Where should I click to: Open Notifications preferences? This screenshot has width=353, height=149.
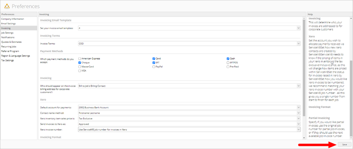pyautogui.click(x=19, y=37)
